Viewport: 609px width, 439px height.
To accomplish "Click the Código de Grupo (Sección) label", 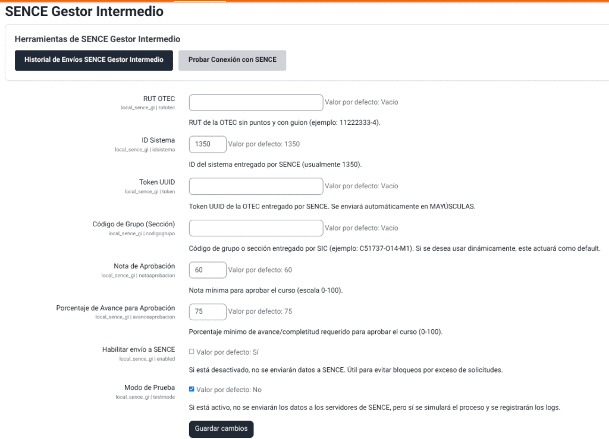I will click(x=134, y=224).
